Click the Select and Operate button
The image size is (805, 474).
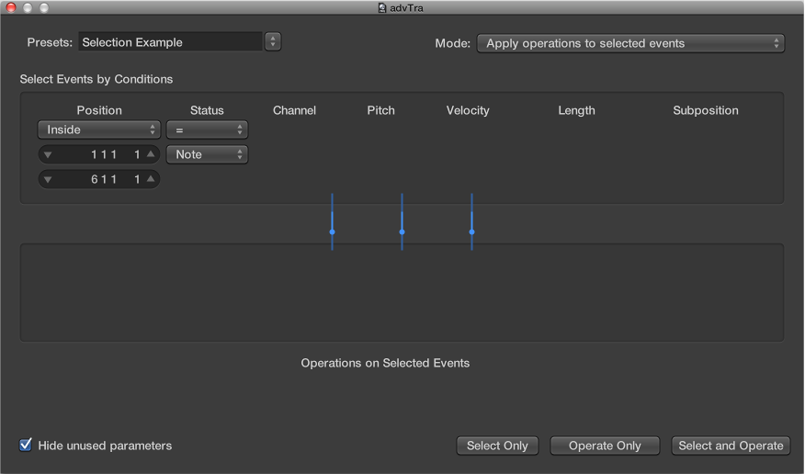click(x=731, y=446)
